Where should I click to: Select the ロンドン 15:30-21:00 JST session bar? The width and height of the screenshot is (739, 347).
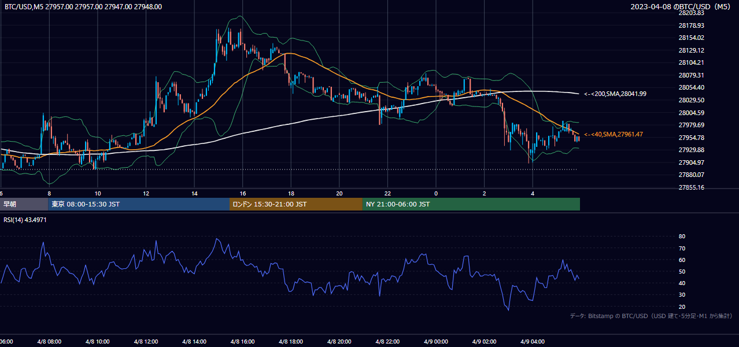click(296, 204)
